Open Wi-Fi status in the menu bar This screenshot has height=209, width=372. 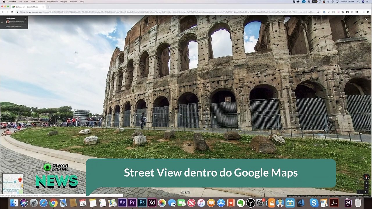click(332, 1)
